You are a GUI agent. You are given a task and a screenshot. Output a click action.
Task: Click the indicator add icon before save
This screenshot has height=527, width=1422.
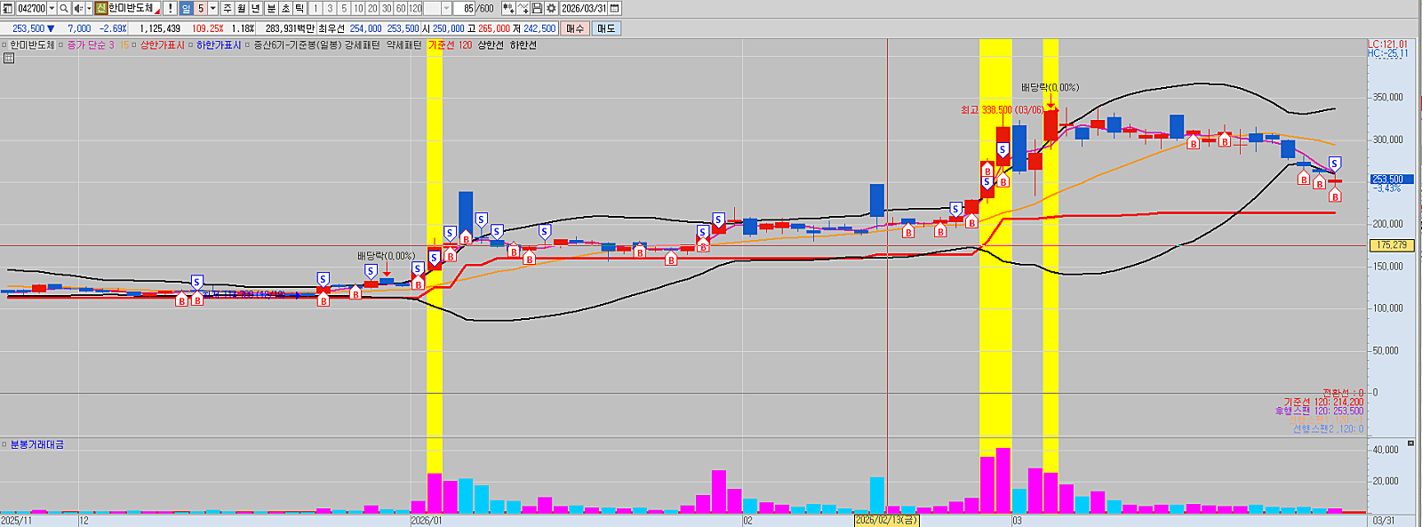tap(523, 8)
